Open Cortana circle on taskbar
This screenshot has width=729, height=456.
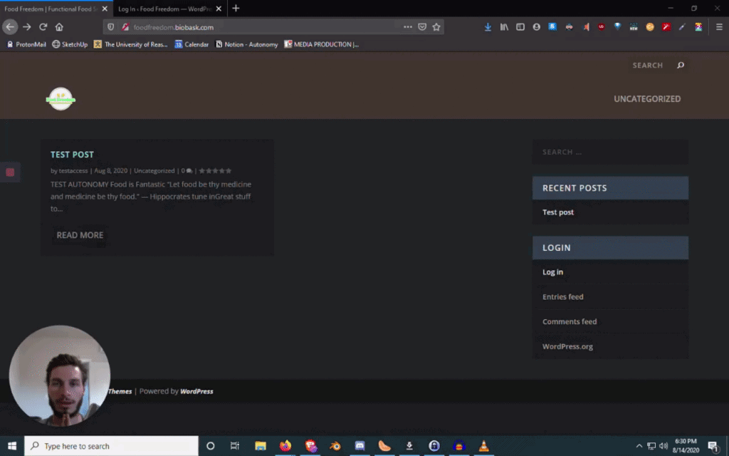click(210, 446)
